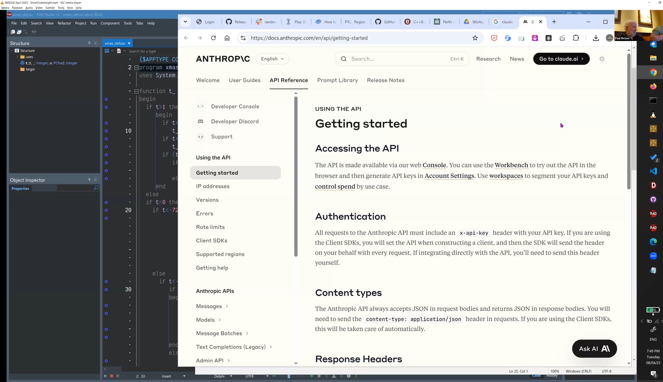Open the browser downloads icon

(596, 38)
